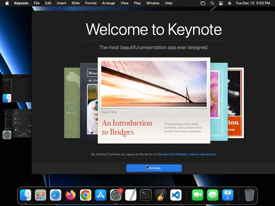This screenshot has height=206, width=275.
Task: Launch Firefox from the Dock
Action: click(71, 195)
